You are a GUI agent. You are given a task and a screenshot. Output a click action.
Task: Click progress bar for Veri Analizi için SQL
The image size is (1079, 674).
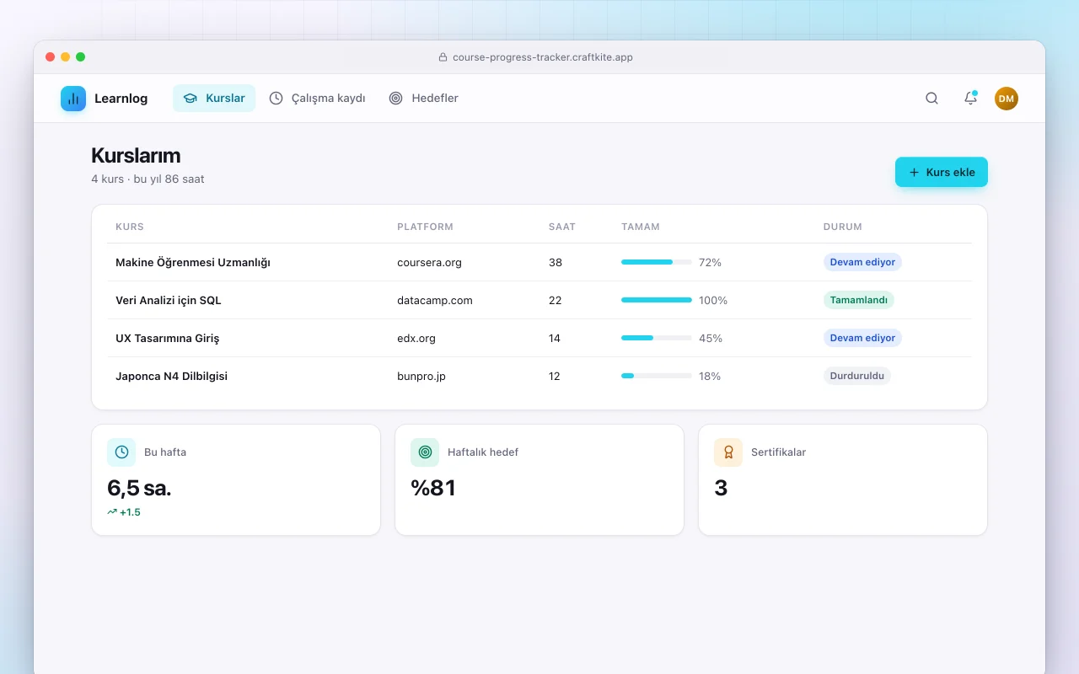(x=657, y=300)
